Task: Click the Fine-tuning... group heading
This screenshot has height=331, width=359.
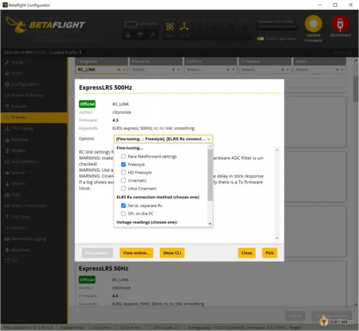Action: [x=129, y=148]
